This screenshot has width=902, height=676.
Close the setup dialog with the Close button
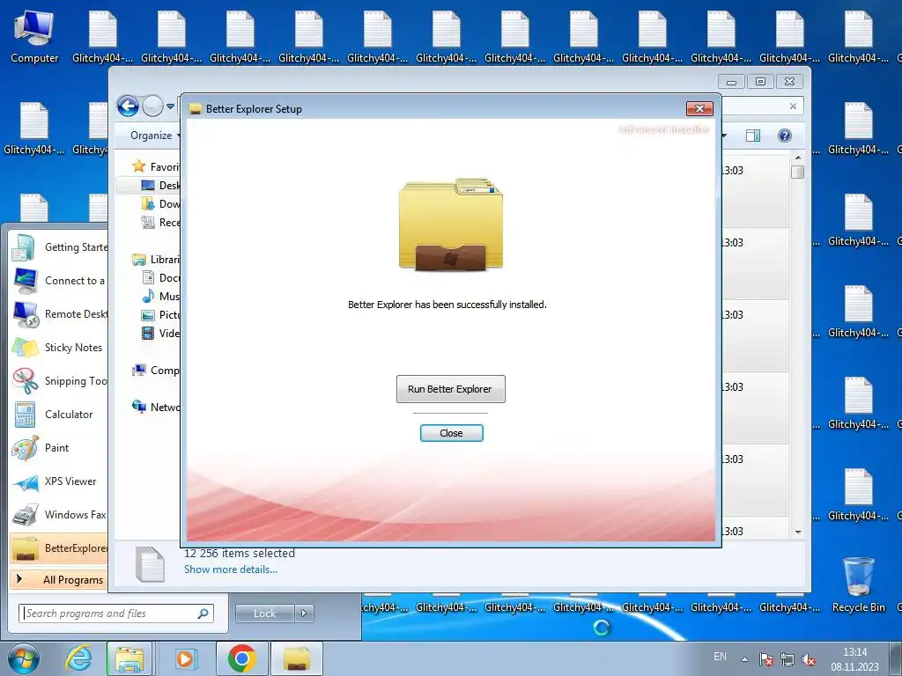[451, 433]
